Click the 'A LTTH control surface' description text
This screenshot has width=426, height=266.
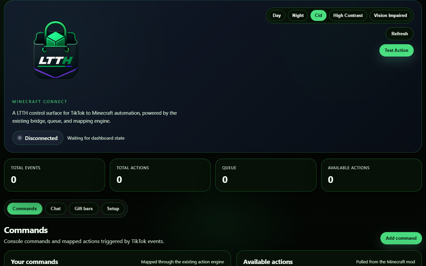coord(95,117)
